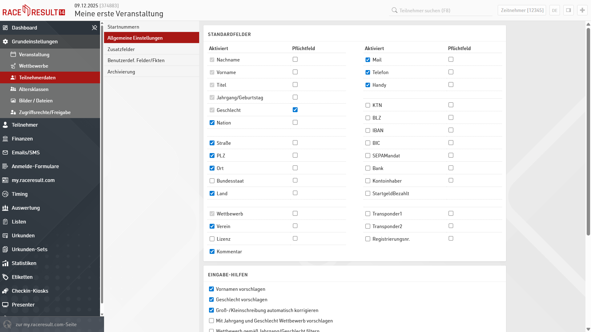The height and width of the screenshot is (332, 591).
Task: Click the Statistiken chart icon
Action: point(5,263)
